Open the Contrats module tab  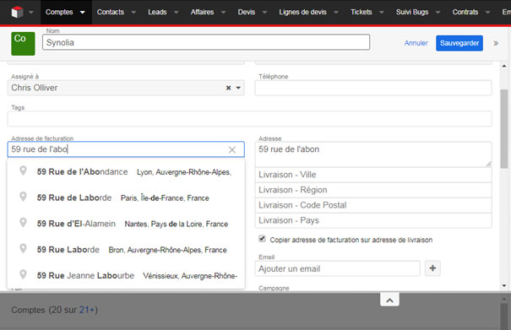(x=465, y=12)
